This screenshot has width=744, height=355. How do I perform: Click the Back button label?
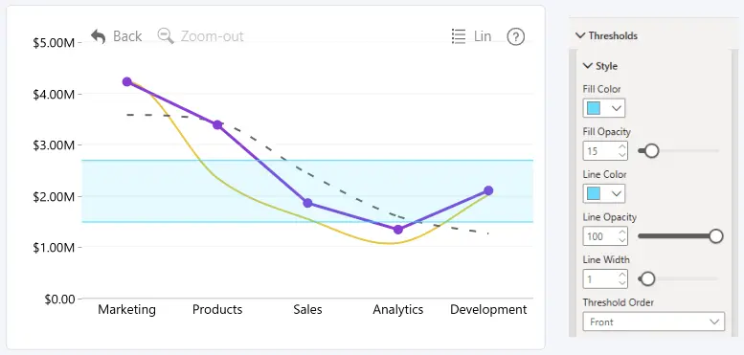pyautogui.click(x=127, y=36)
